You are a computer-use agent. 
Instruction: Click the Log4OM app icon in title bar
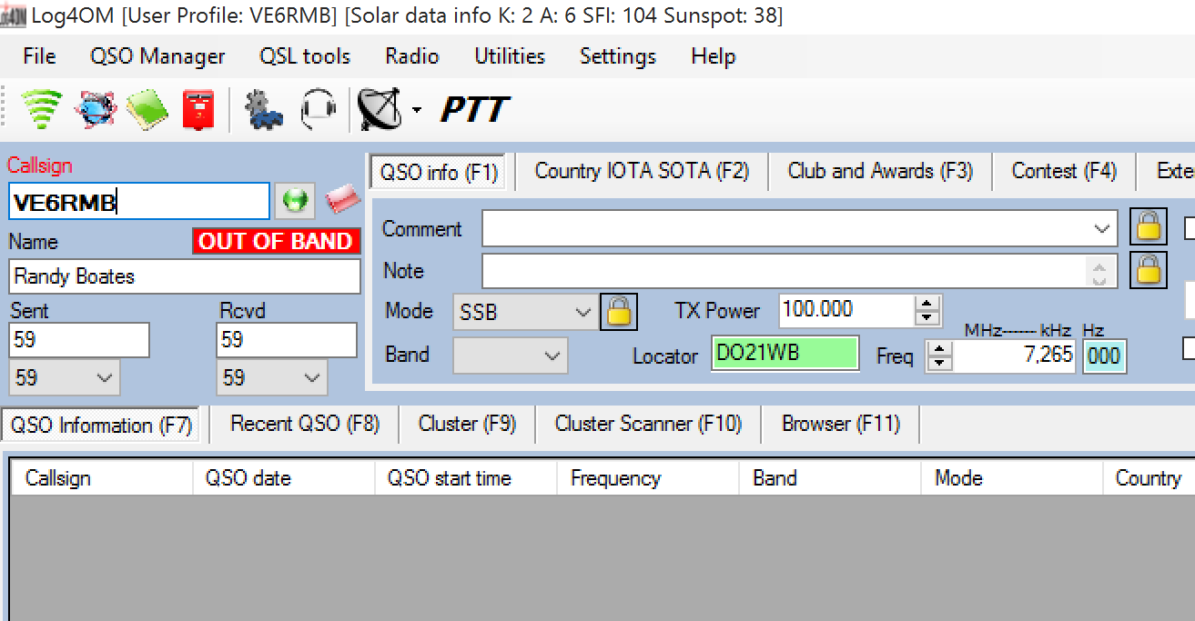(13, 16)
